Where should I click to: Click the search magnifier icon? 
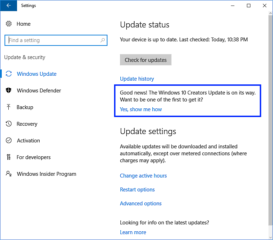pyautogui.click(x=103, y=40)
